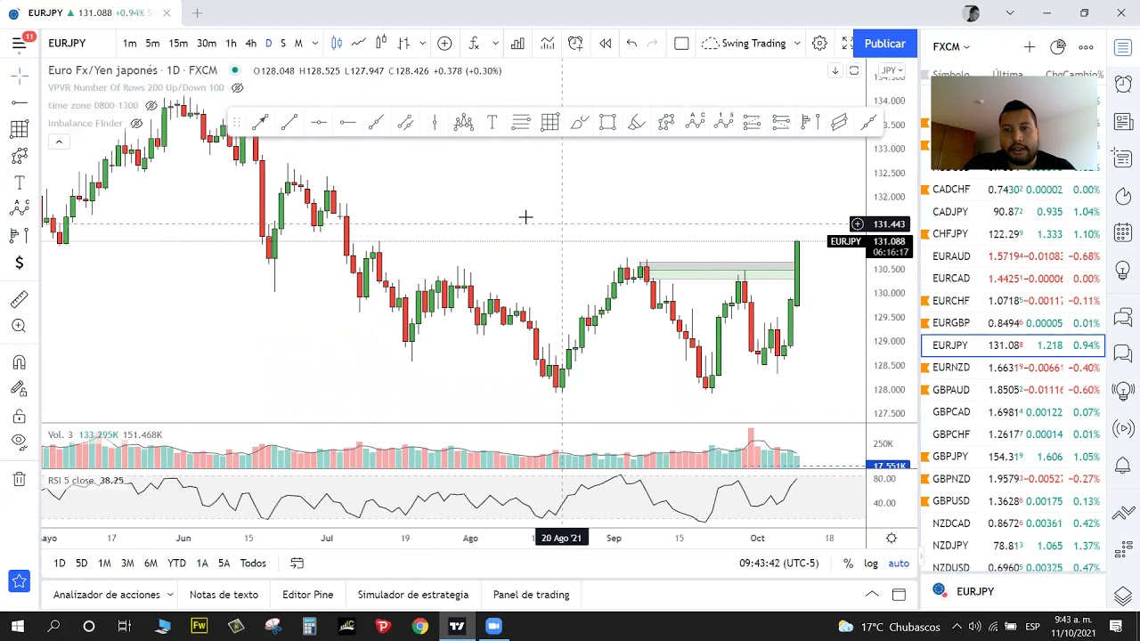Click the magnet mode icon
1140x641 pixels.
19,362
